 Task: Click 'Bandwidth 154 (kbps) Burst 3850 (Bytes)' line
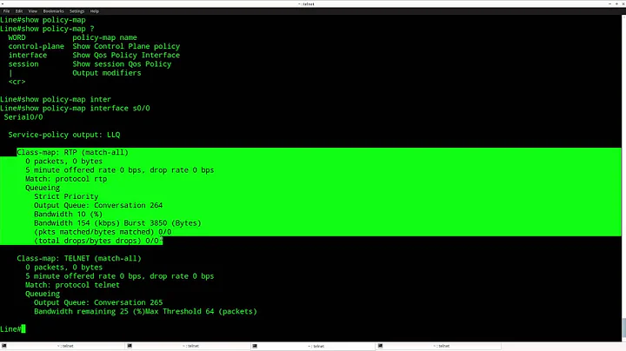tap(117, 223)
